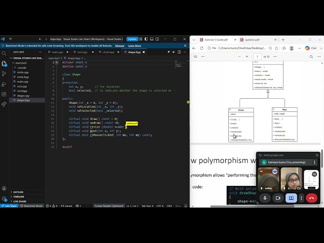
Task: Go forward in VS Code navigation history
Action: (46, 39)
